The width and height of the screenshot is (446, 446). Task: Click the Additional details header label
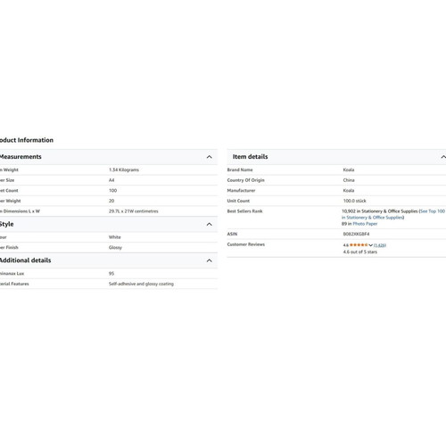point(25,260)
